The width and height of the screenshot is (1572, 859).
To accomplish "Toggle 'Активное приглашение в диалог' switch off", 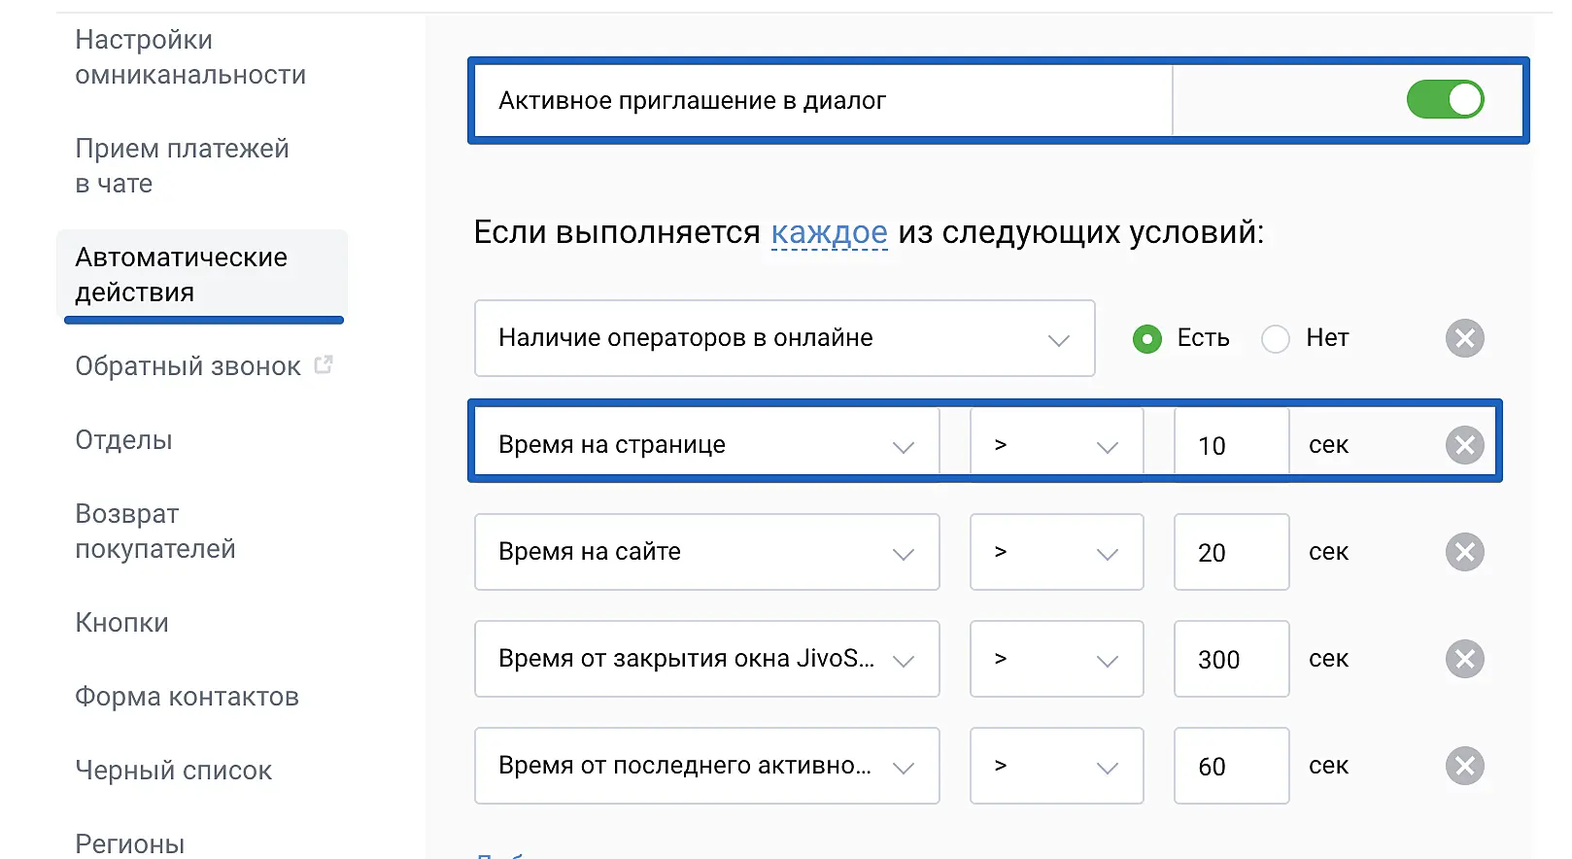I will (x=1445, y=99).
